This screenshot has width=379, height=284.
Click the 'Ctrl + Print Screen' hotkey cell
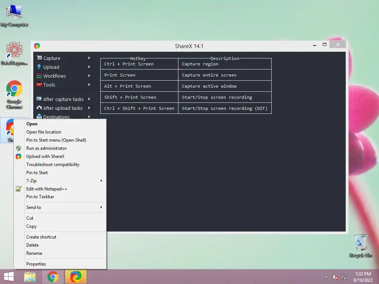(139, 64)
